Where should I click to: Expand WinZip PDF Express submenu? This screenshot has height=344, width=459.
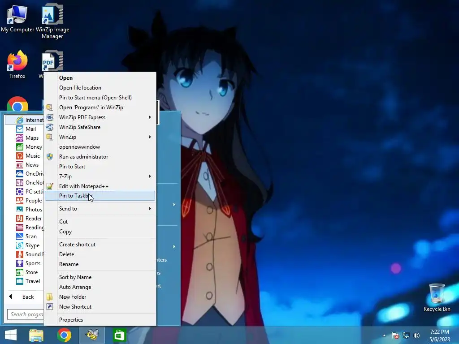click(100, 117)
